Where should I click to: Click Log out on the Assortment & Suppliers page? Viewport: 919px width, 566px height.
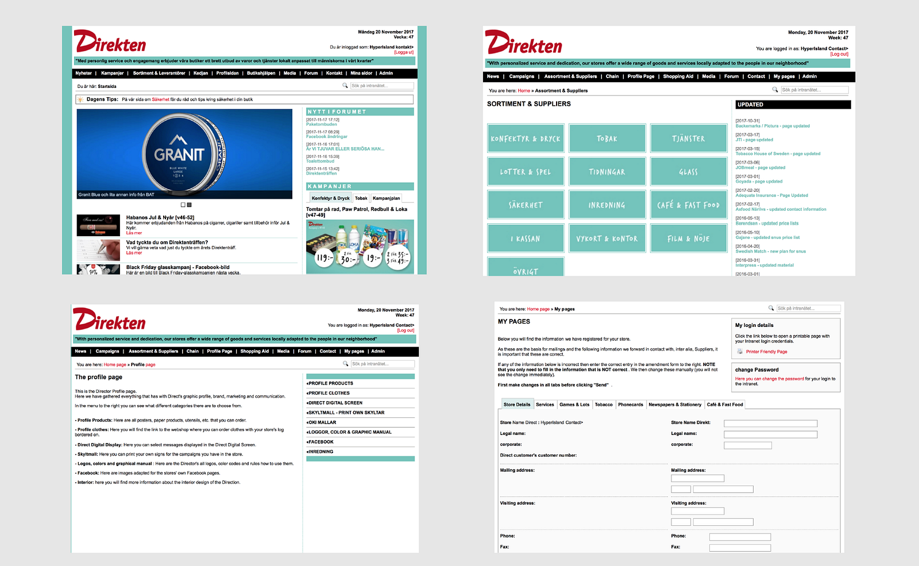(x=839, y=54)
